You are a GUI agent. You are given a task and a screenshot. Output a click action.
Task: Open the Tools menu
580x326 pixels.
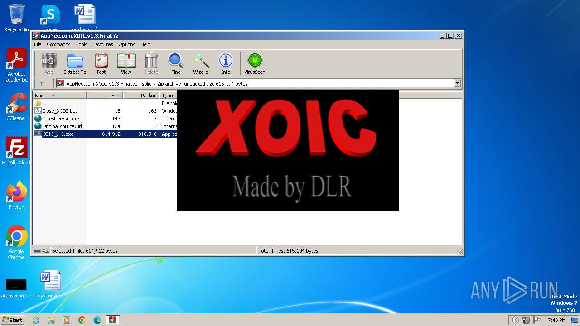coord(82,44)
